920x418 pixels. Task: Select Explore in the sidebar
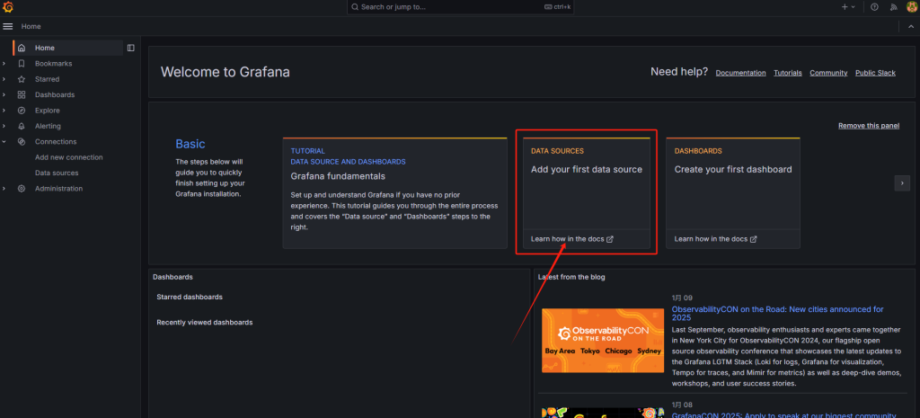pos(47,111)
